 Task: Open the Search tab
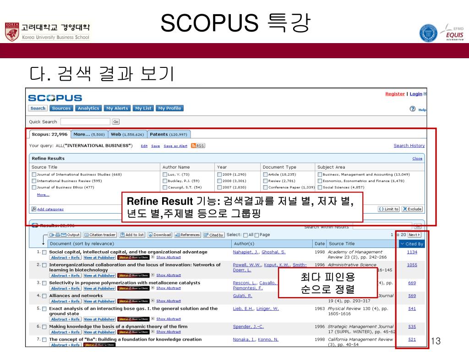click(x=38, y=108)
